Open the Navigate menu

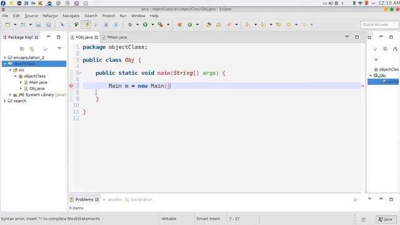click(71, 16)
